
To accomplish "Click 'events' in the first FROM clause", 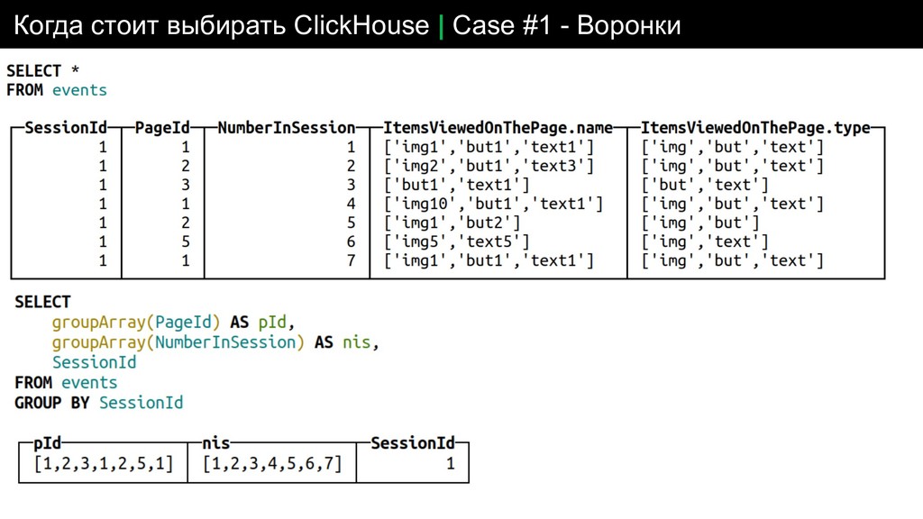I will (x=79, y=90).
